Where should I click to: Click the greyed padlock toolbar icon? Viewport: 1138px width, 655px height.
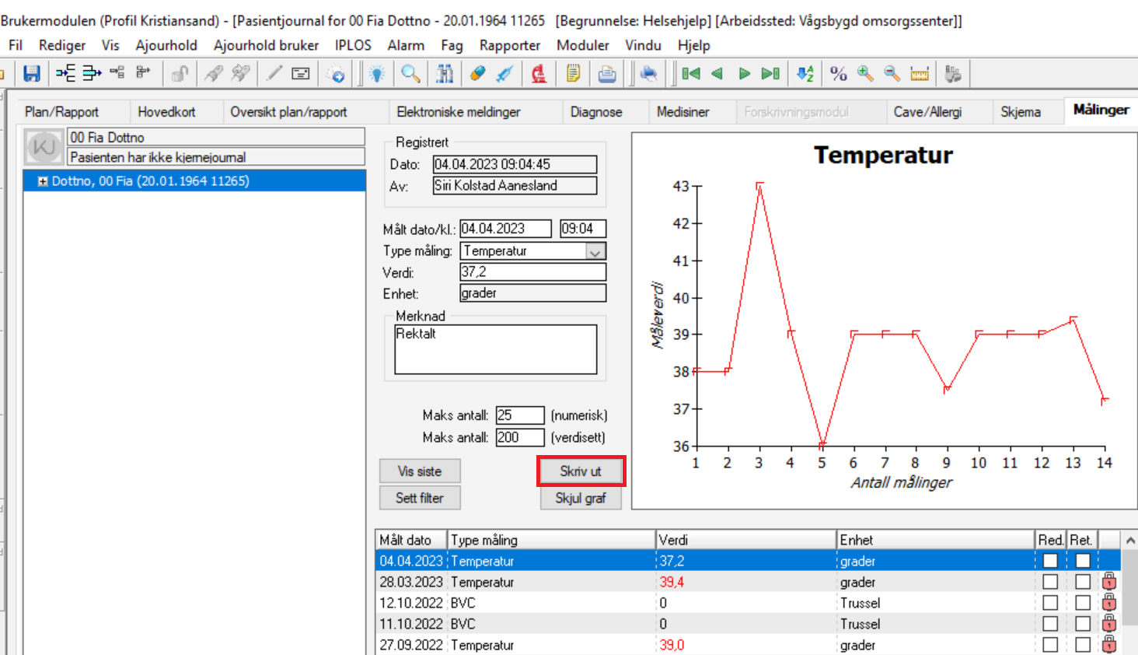pos(180,74)
